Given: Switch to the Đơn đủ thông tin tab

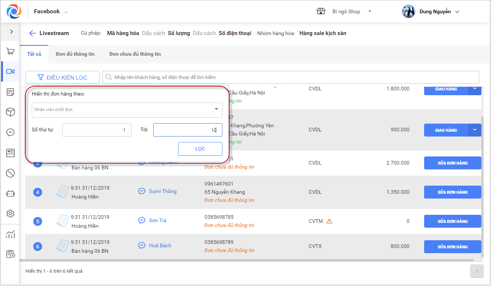Looking at the screenshot, I should 75,54.
